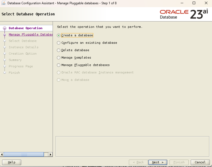Screen dimensions: 212x167
Task: Click 'Select the operation that you want to perform.' text
Action: (100, 27)
